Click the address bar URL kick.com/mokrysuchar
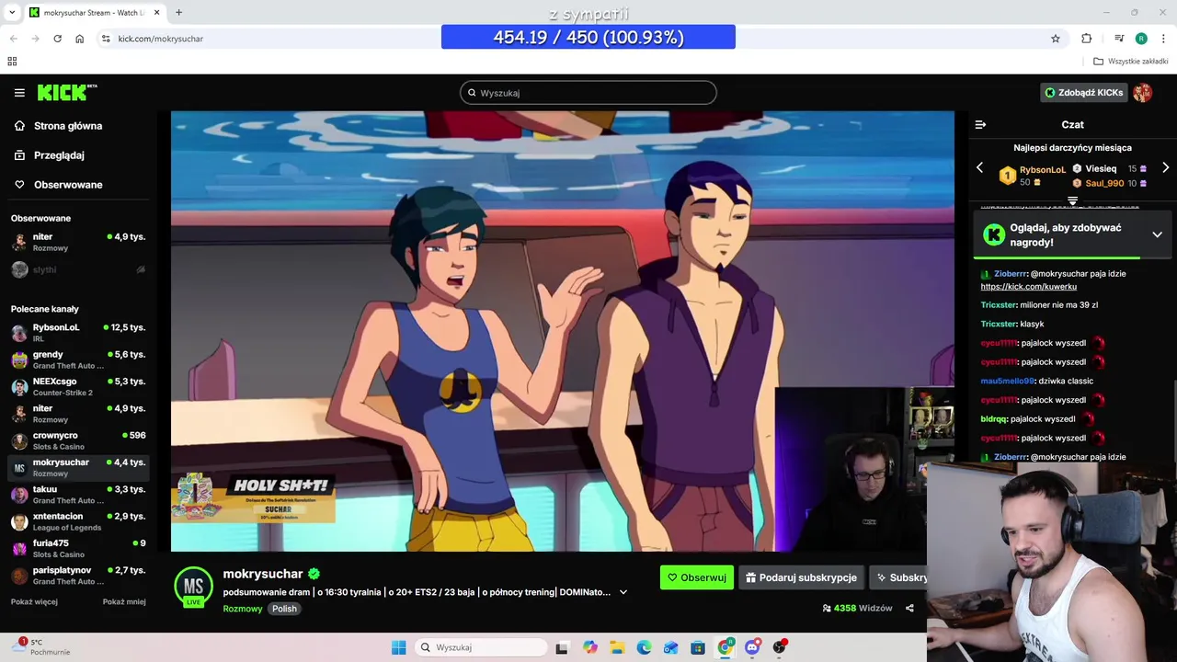Image resolution: width=1177 pixels, height=662 pixels. point(161,39)
